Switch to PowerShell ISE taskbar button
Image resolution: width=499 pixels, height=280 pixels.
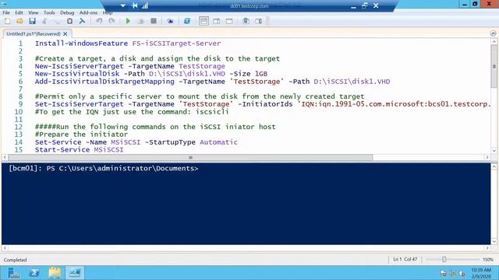point(75,273)
